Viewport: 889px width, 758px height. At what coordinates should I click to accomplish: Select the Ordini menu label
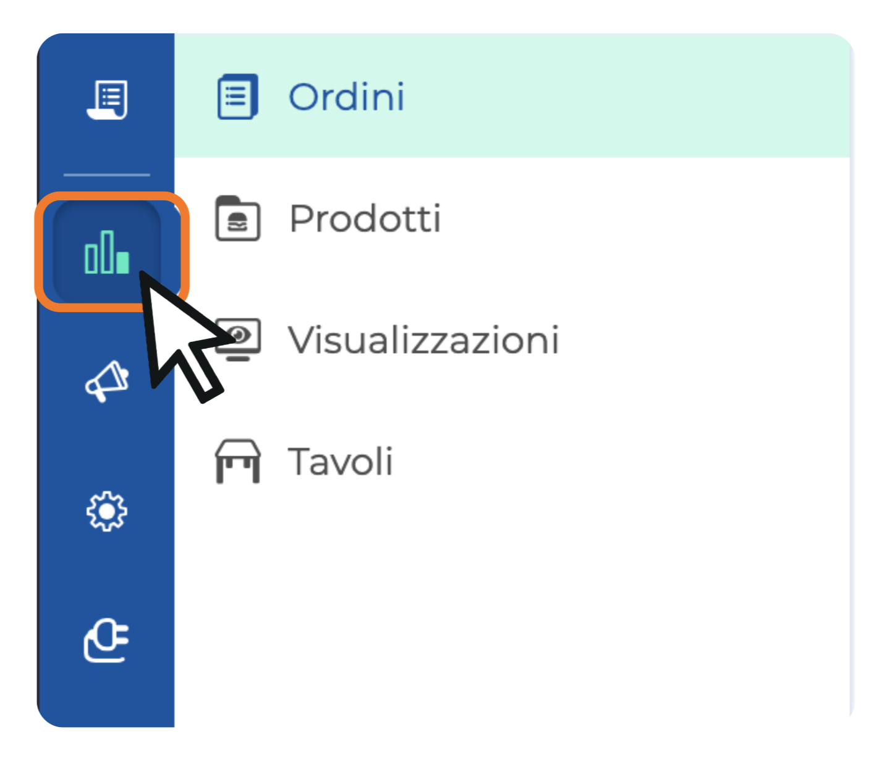(x=346, y=97)
